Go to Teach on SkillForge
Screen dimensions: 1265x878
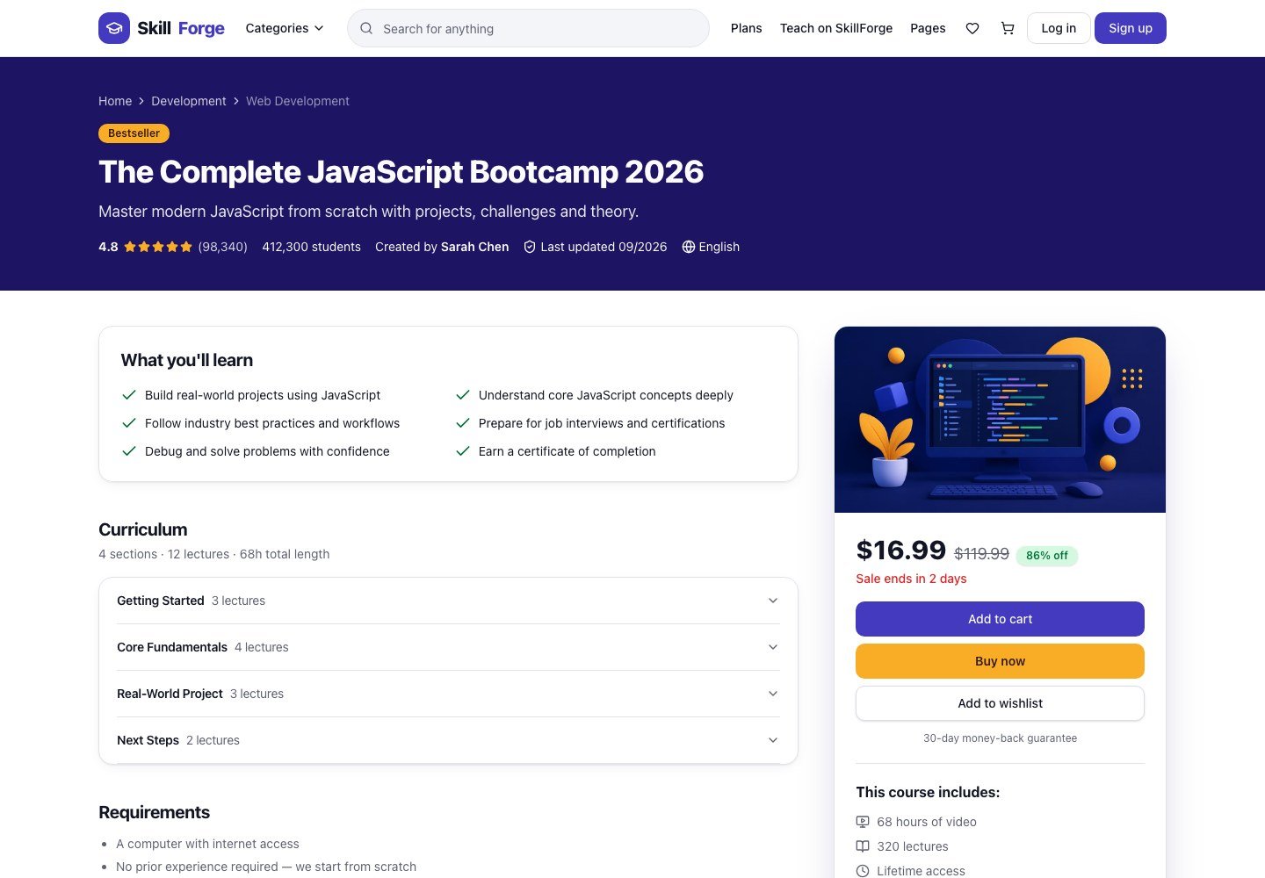pos(836,28)
